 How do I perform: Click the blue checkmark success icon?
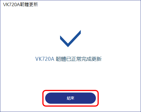(70, 38)
